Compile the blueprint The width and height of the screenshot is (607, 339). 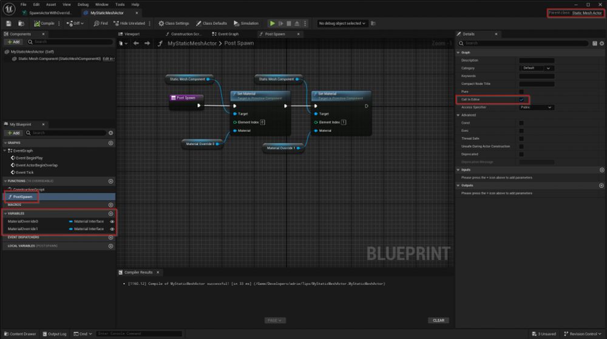coord(44,24)
